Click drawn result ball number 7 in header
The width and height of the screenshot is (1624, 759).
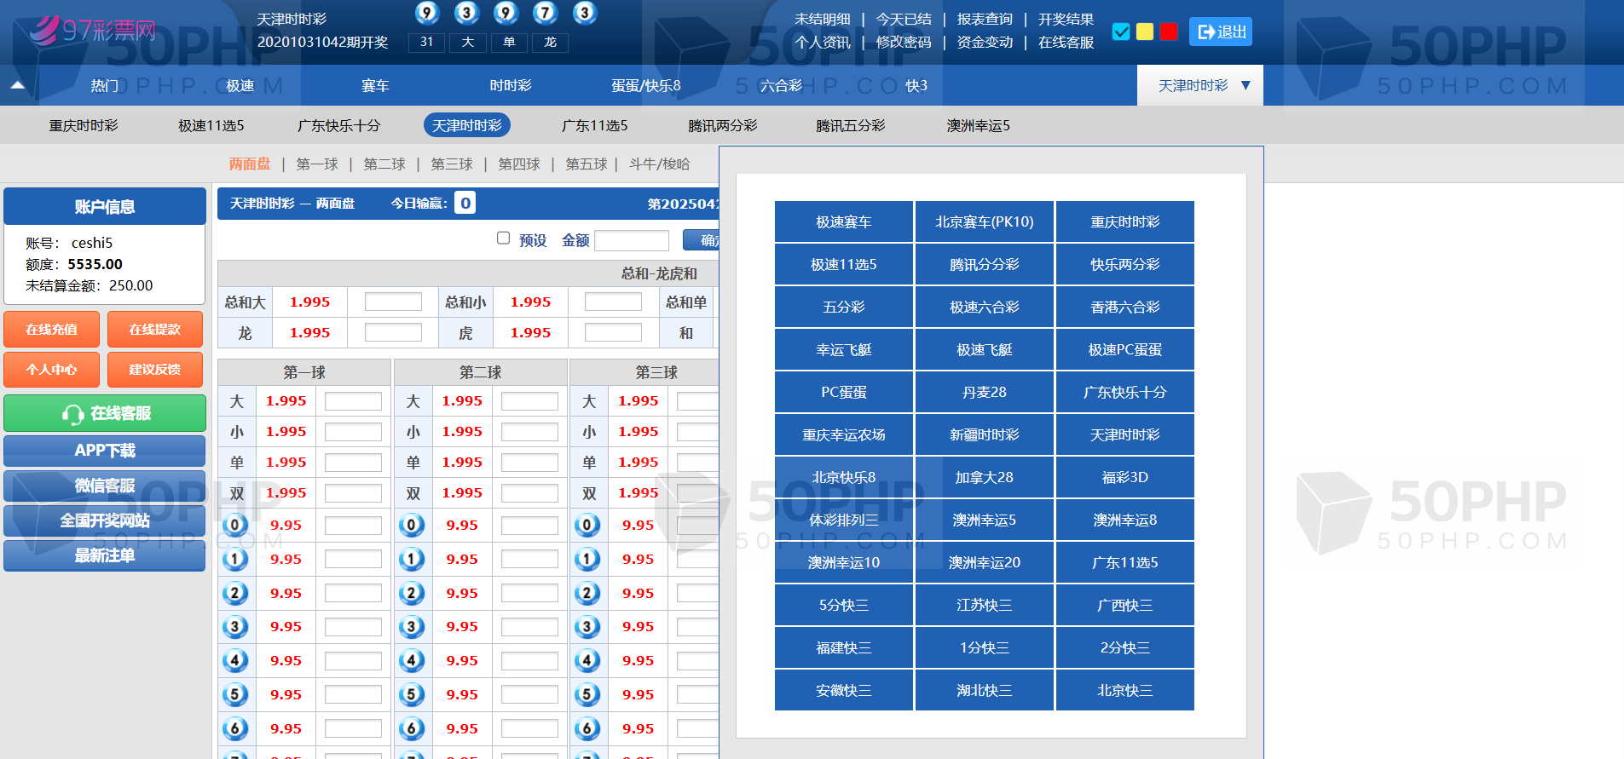[545, 13]
